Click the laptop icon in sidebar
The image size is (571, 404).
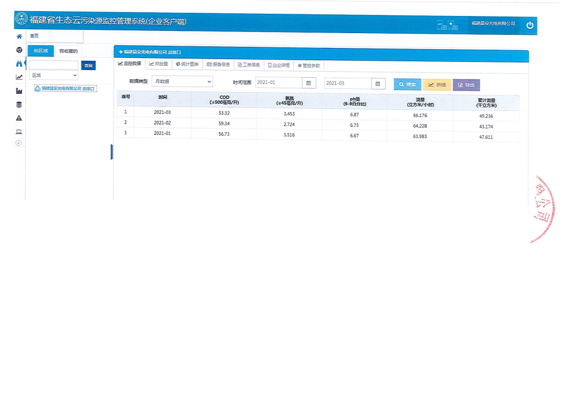click(19, 132)
